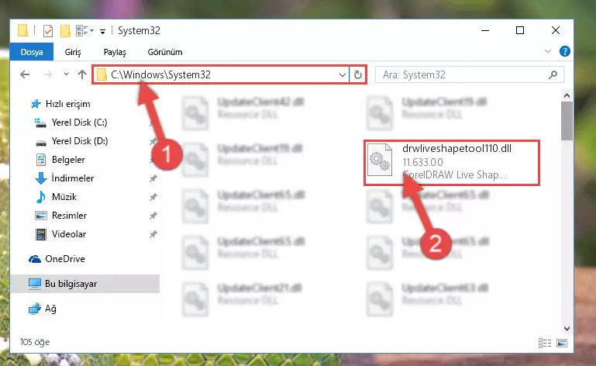Expand the address bar history dropdown
Screen dimensions: 596x366
342,75
